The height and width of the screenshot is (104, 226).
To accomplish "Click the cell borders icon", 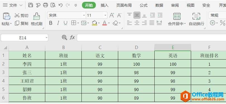I will point(74,23).
